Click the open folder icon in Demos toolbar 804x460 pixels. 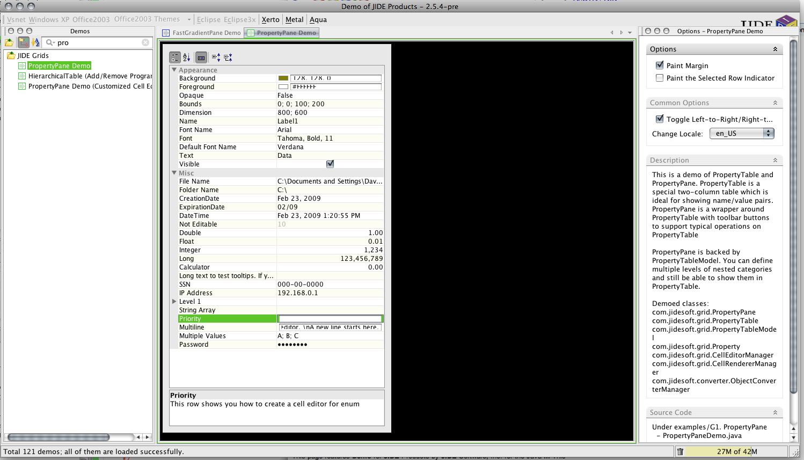[9, 42]
